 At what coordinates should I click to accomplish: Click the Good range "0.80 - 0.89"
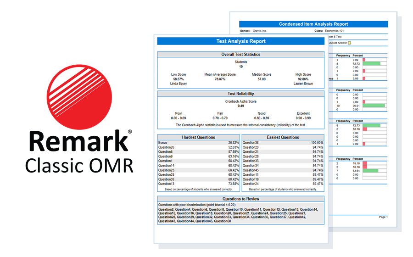tap(262, 118)
